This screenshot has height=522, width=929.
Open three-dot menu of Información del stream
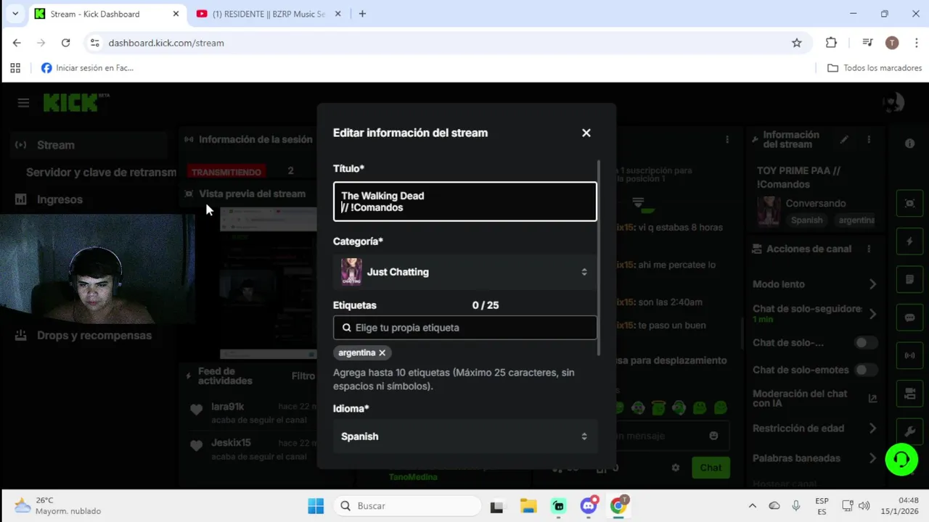point(869,139)
